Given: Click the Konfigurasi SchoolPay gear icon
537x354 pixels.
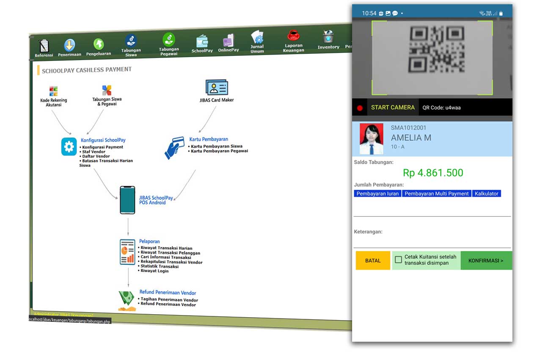Looking at the screenshot, I should point(69,147).
